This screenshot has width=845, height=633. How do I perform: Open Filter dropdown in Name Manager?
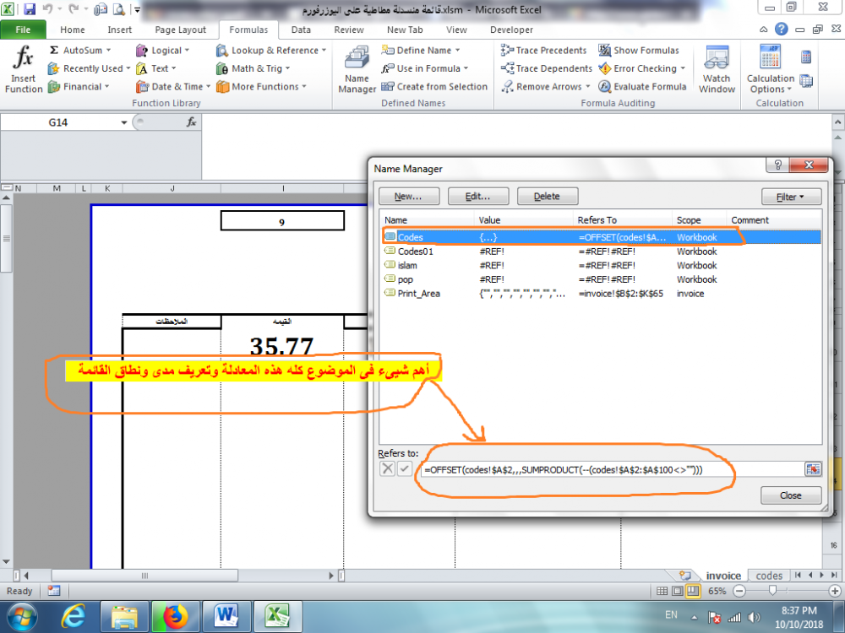pyautogui.click(x=791, y=197)
